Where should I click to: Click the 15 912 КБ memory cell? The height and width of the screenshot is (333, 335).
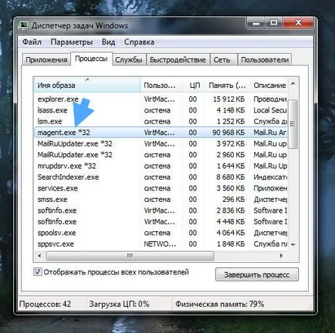pyautogui.click(x=228, y=99)
